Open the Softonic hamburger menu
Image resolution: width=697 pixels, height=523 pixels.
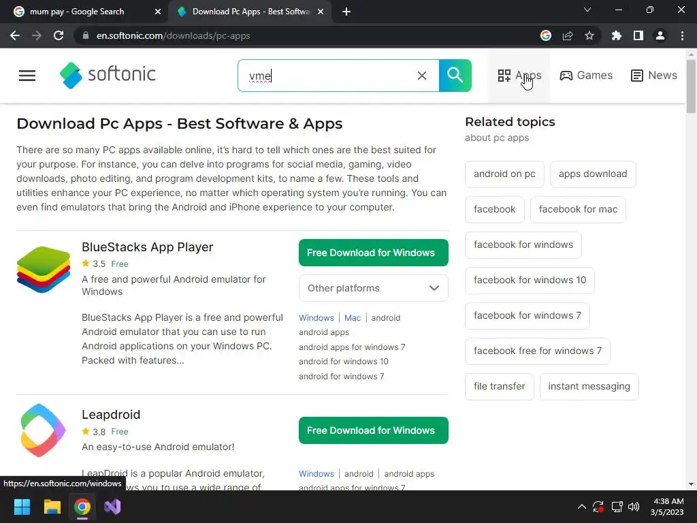(27, 76)
